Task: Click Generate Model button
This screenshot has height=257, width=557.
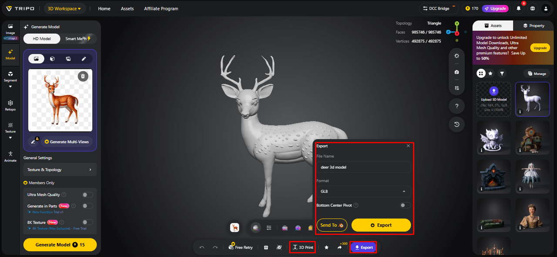Action: point(60,245)
